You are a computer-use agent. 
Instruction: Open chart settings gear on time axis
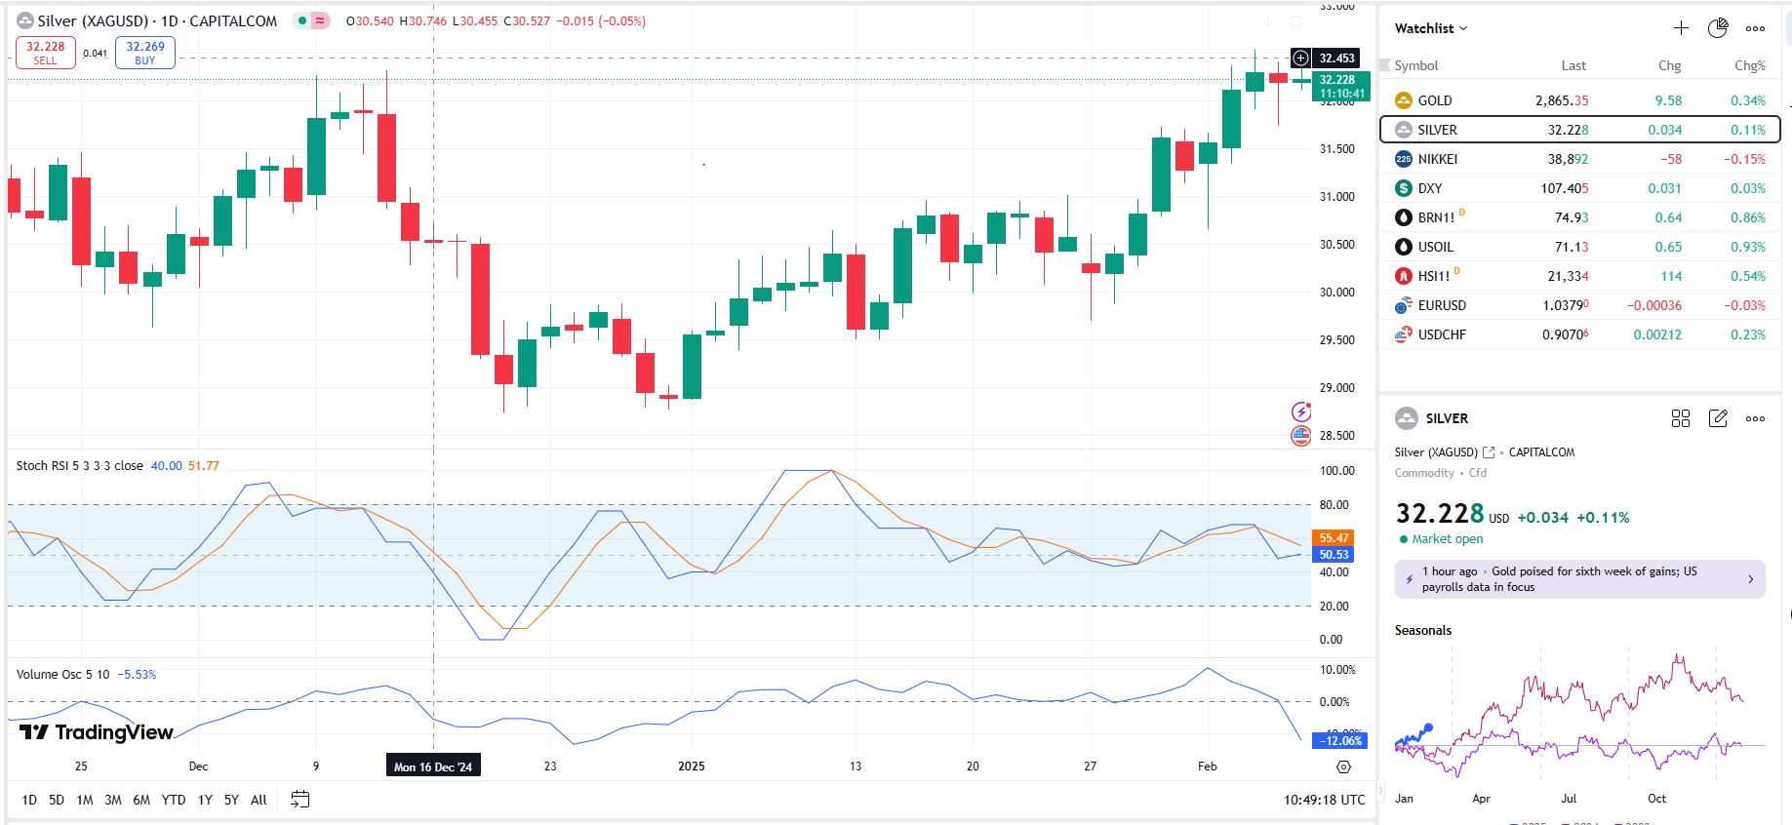[x=1343, y=766]
